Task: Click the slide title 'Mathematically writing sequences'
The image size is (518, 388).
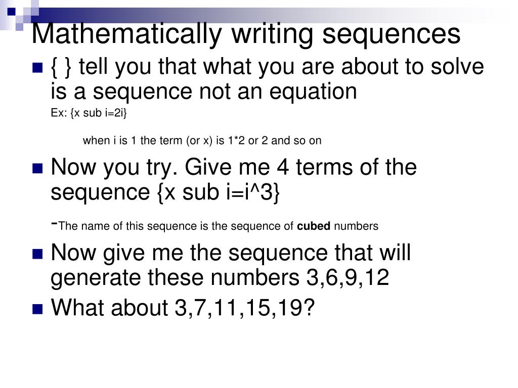Action: click(246, 34)
